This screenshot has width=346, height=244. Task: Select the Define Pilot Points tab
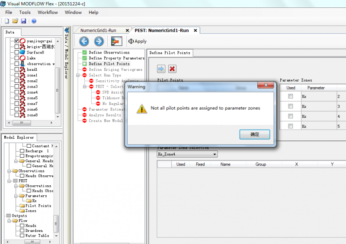coord(170,53)
